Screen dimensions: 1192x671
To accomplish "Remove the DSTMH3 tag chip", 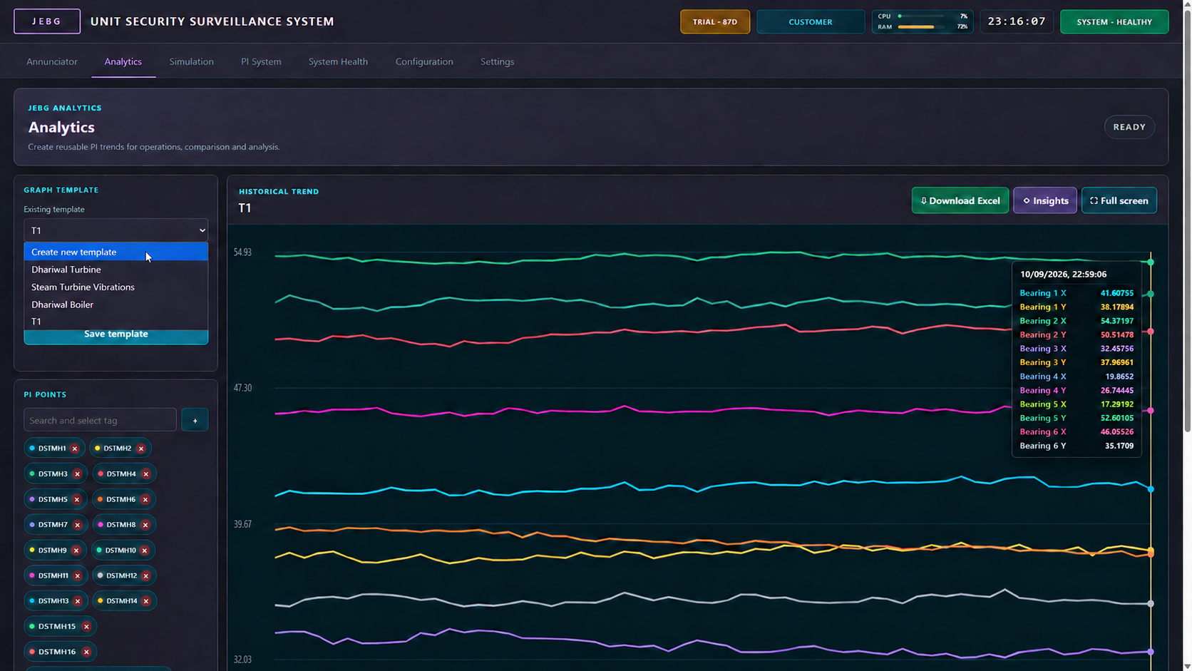I will click(78, 474).
